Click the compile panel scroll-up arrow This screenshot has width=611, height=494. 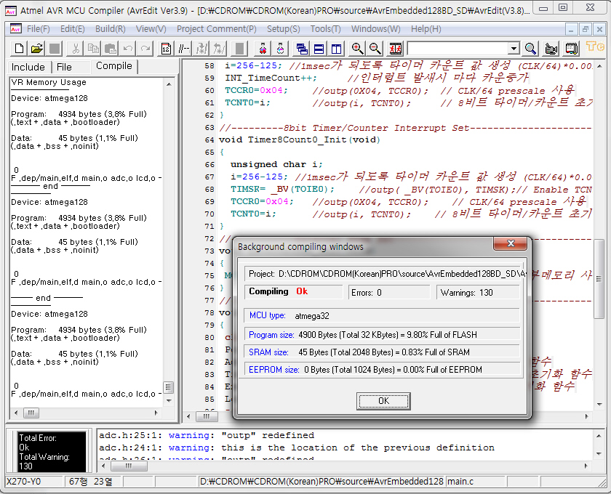[169, 84]
